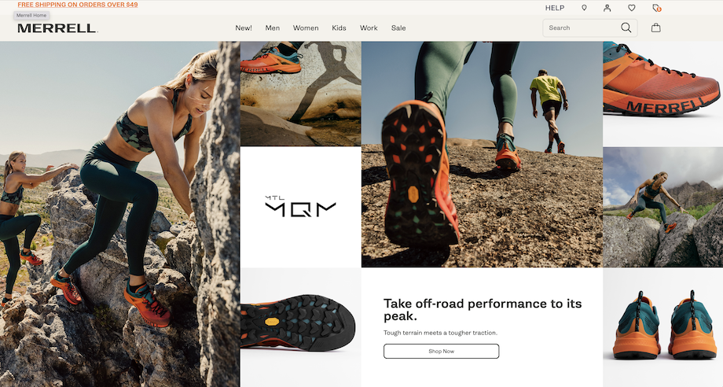Open the shopping bag cart icon
The width and height of the screenshot is (723, 387).
[x=655, y=28]
